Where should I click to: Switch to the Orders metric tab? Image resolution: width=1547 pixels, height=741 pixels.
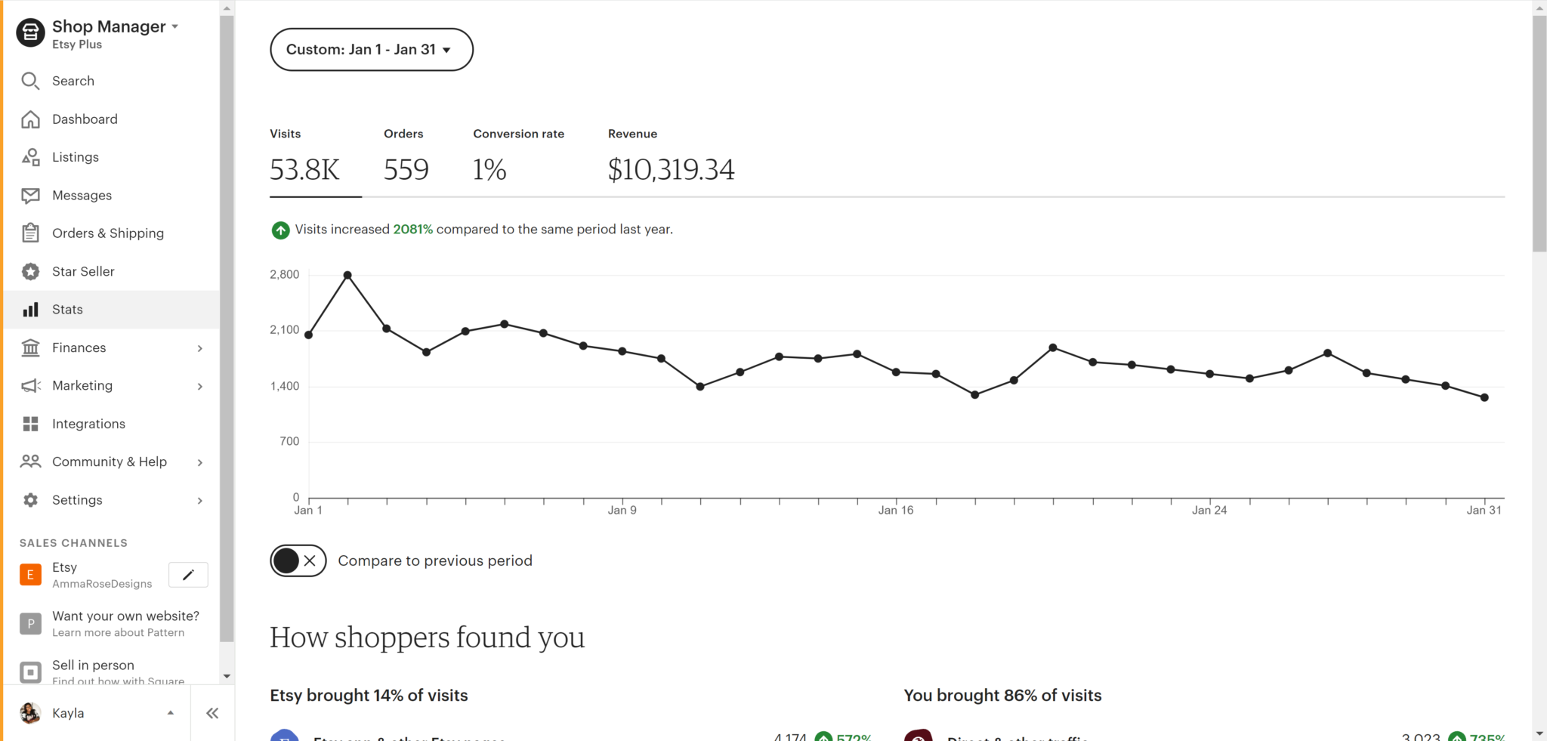406,159
